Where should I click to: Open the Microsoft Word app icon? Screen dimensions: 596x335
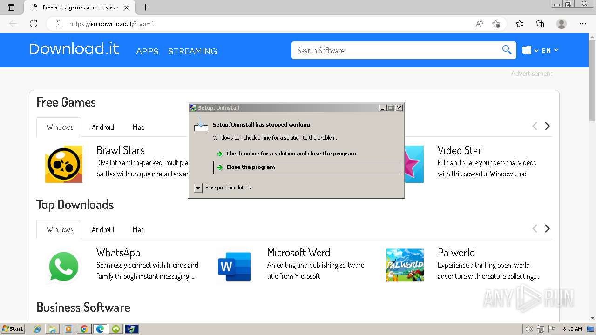235,266
